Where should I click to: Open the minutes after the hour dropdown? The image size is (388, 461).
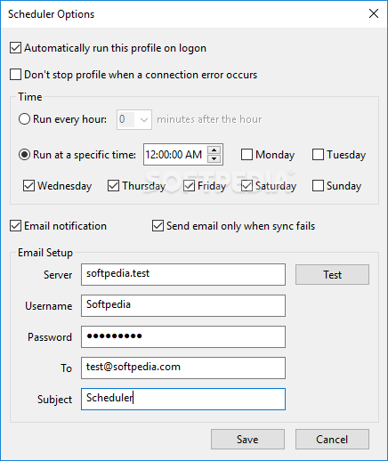click(x=134, y=119)
